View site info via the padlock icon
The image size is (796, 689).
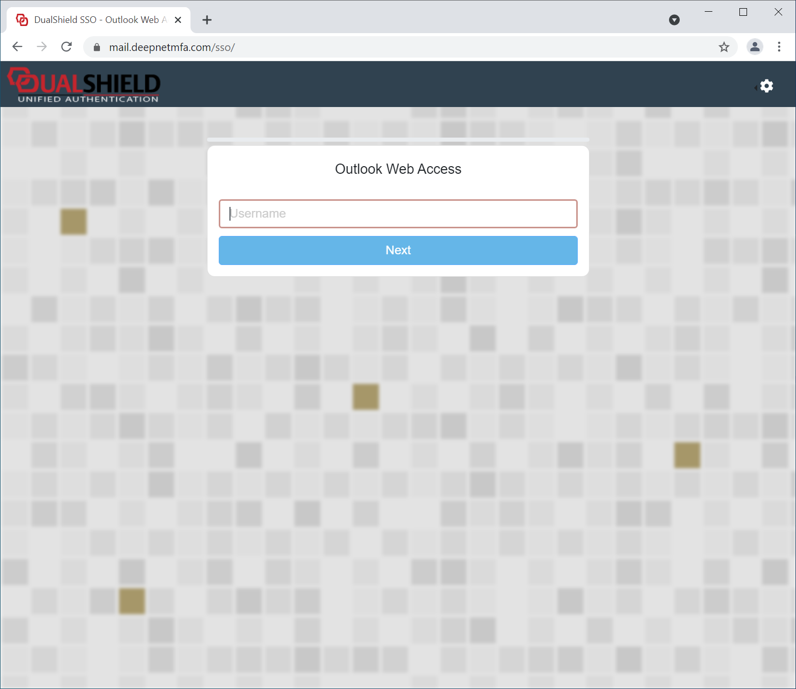tap(97, 47)
